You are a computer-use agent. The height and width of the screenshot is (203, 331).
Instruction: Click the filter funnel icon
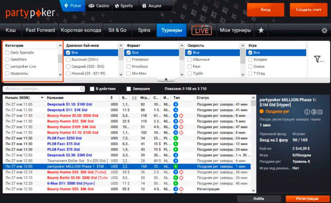point(318,59)
